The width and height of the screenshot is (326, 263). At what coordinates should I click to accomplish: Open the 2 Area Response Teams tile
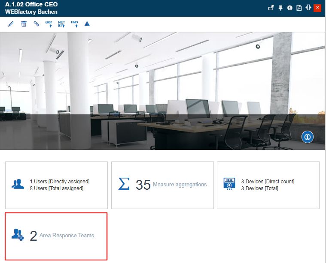pos(56,236)
